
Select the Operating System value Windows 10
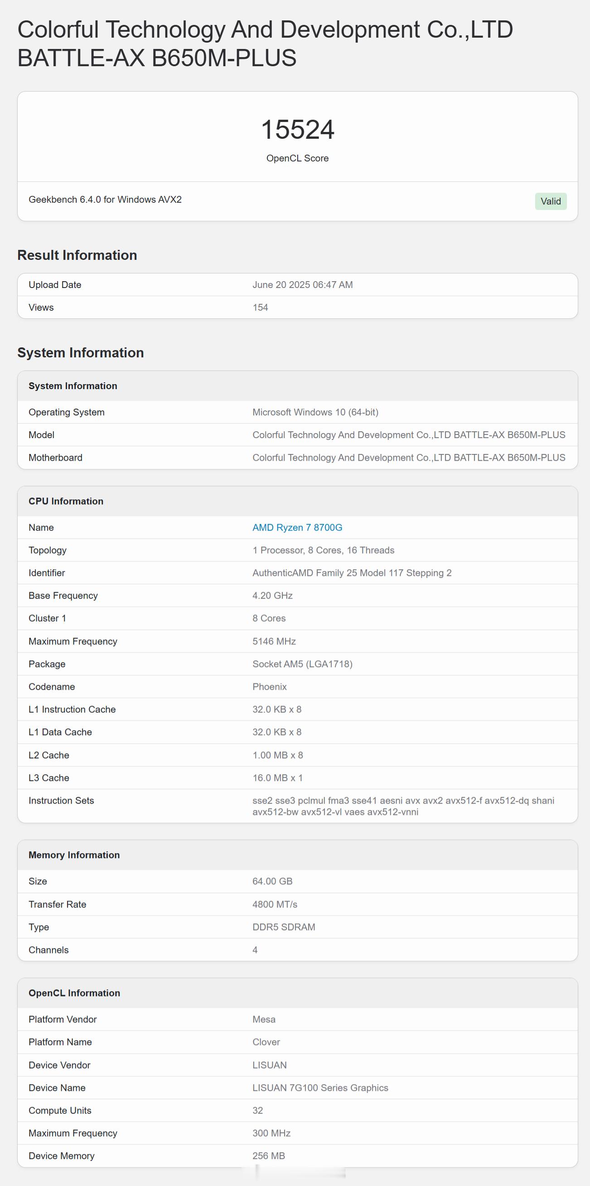click(x=315, y=412)
